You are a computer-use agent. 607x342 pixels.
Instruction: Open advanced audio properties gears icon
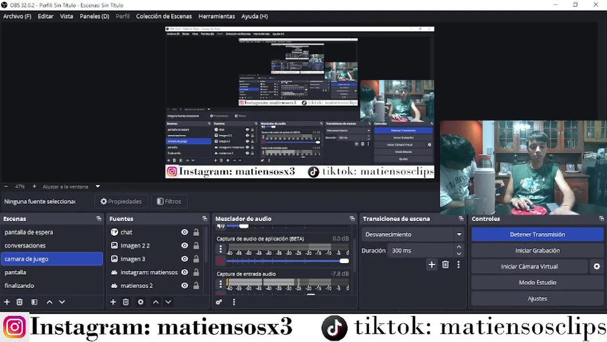(219, 302)
